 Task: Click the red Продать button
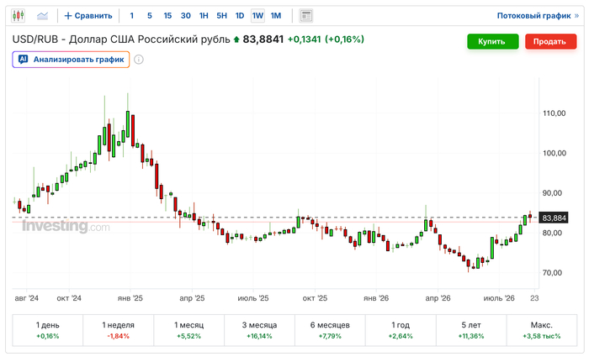click(550, 42)
